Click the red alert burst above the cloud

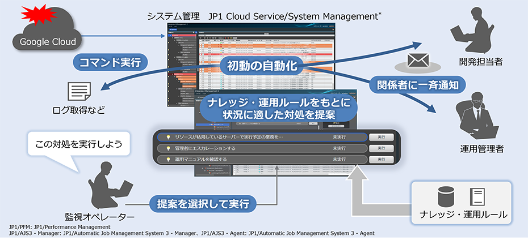pos(39,14)
